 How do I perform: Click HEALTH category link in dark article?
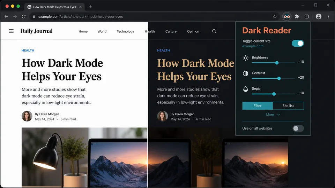click(163, 50)
